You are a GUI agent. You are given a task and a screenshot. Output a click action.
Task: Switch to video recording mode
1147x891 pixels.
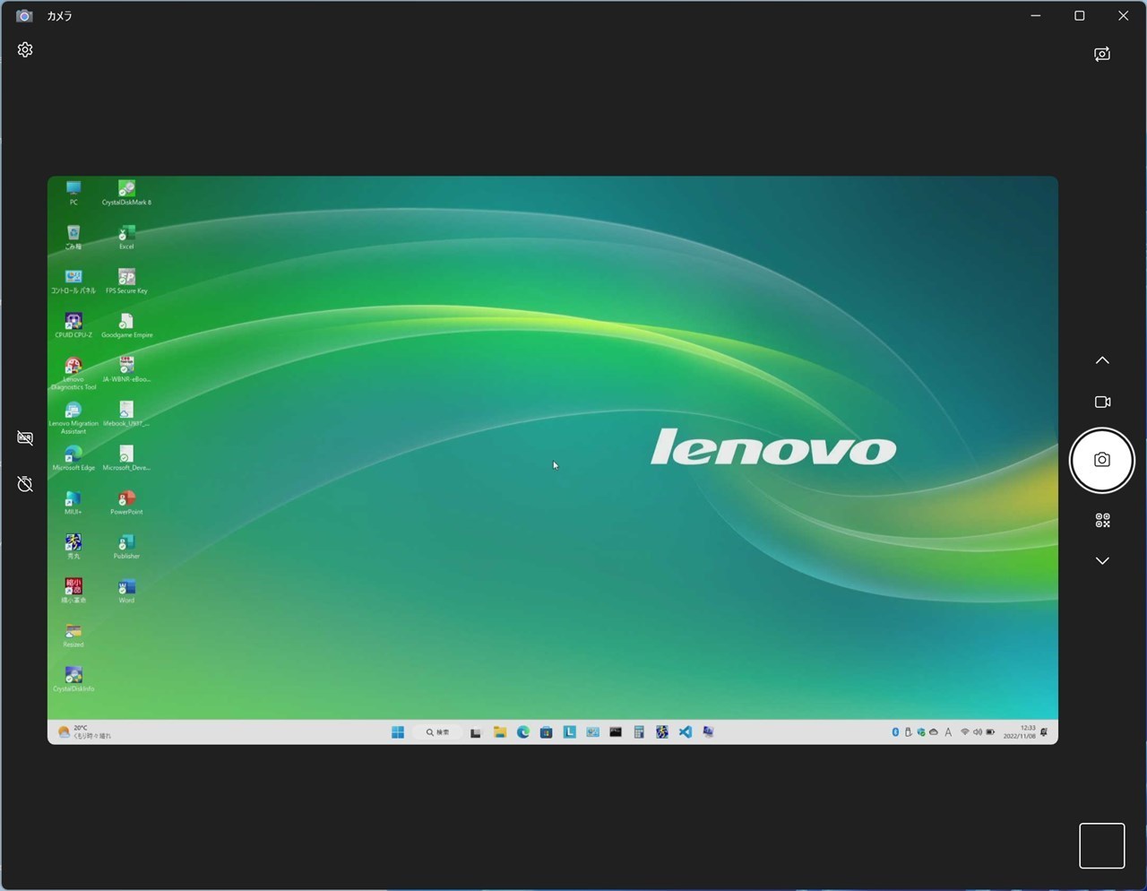click(1102, 402)
